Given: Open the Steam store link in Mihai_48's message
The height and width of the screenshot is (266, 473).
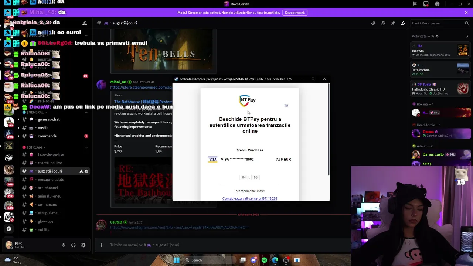Looking at the screenshot, I should [x=141, y=88].
